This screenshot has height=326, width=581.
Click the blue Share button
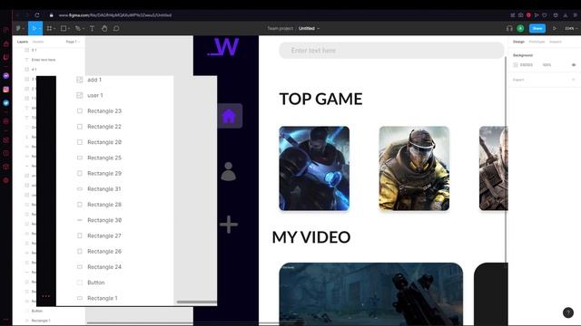[x=537, y=28]
